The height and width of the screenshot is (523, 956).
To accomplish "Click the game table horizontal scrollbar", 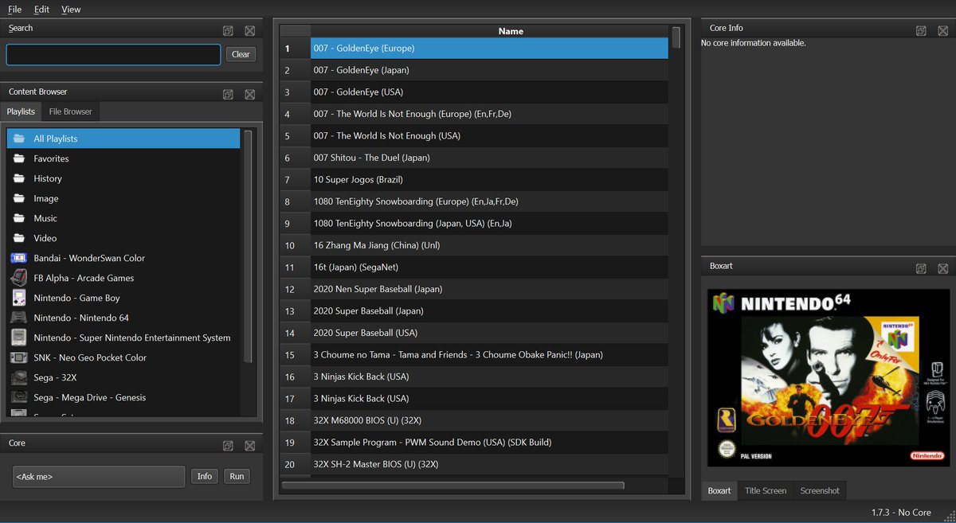I will pyautogui.click(x=453, y=485).
